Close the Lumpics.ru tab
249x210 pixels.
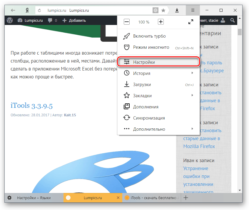tap(118, 198)
